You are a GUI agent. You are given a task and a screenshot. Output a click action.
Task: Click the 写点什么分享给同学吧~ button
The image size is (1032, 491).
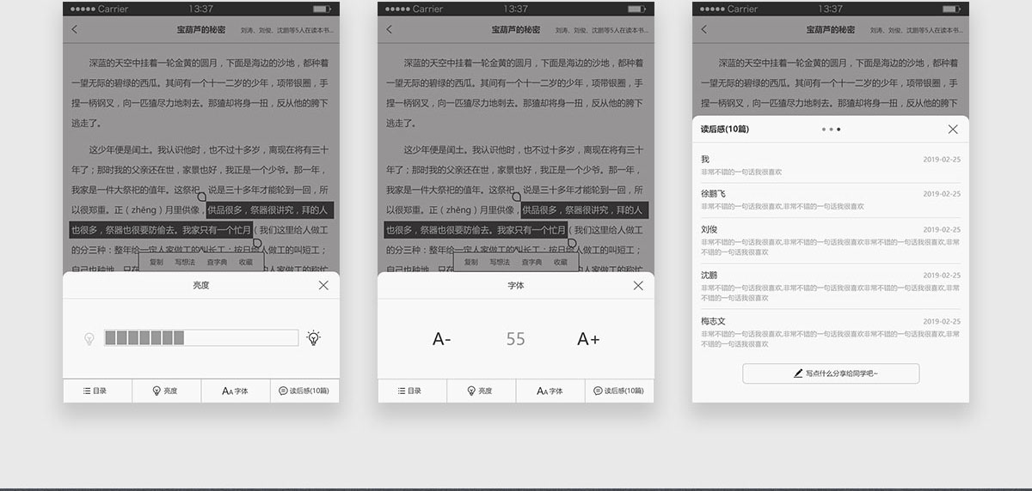coord(831,373)
